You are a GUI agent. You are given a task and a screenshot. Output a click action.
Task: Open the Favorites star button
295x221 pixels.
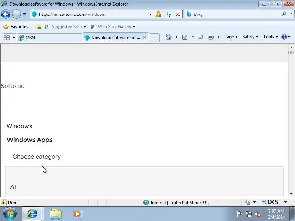point(16,27)
